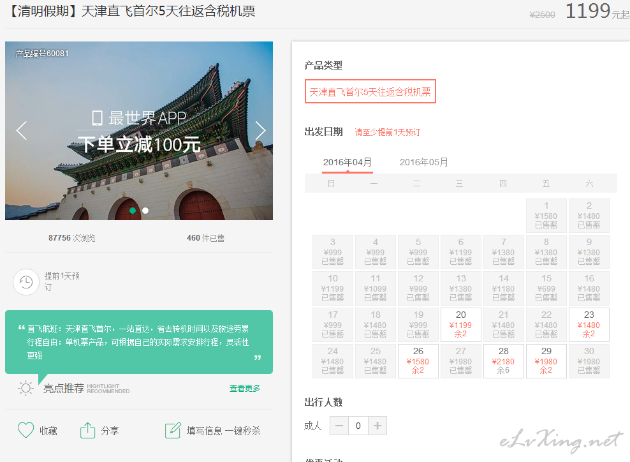Click sold-out date 15 at ¥699
Viewport: 630px width, 462px height.
click(546, 288)
